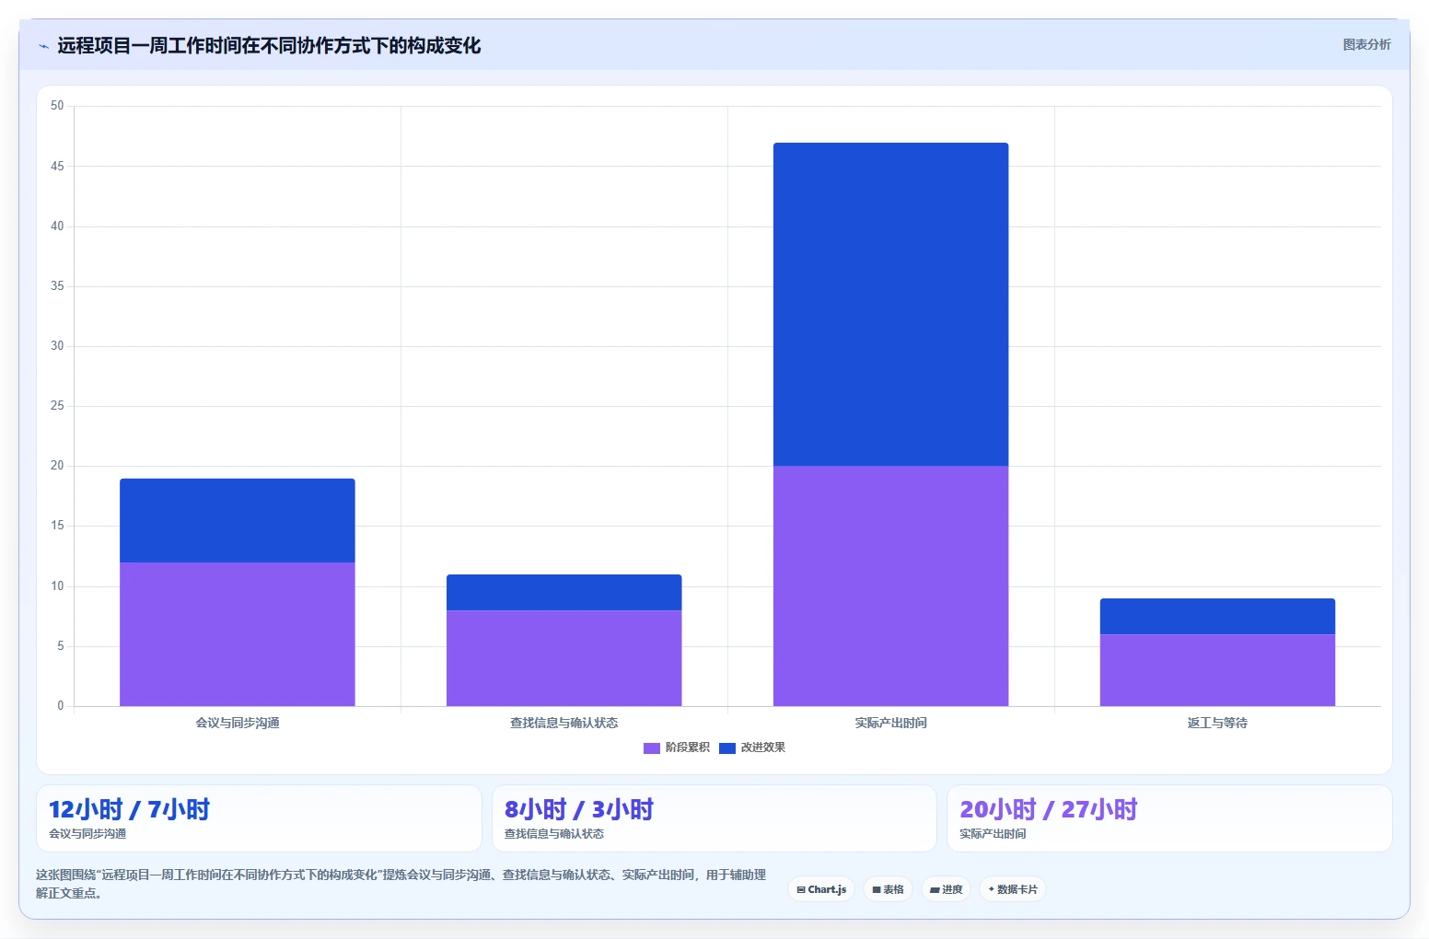Click the purple segment of 会议与同步沟通 bar
The width and height of the screenshot is (1429, 939).
click(238, 634)
